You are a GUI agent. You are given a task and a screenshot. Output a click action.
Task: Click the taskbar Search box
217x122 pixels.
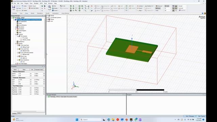(x=91, y=120)
